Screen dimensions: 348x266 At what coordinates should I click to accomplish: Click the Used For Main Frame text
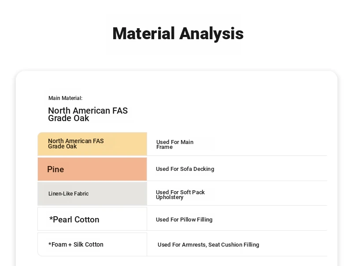[175, 144]
